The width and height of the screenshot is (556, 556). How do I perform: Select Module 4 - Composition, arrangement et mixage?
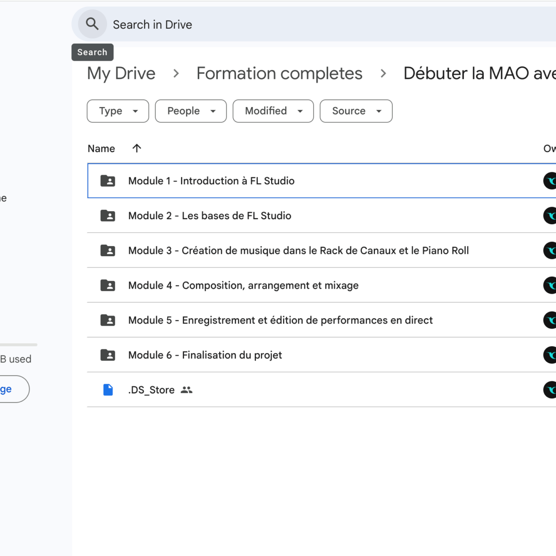click(x=243, y=285)
